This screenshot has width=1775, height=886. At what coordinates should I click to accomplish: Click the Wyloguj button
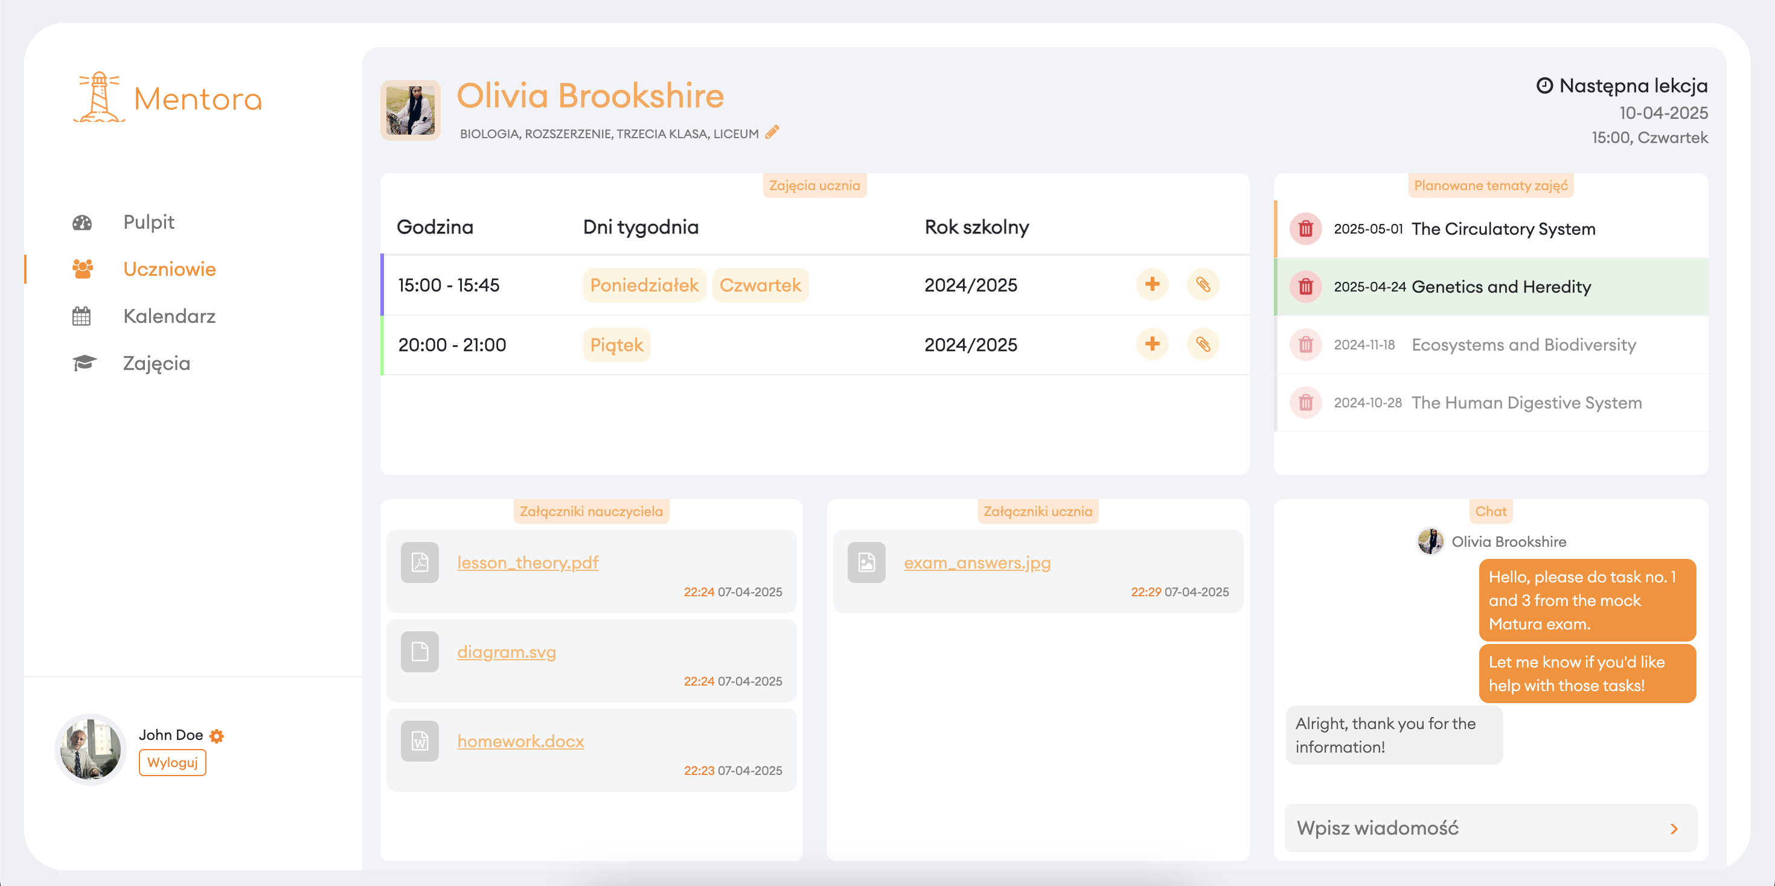click(172, 763)
